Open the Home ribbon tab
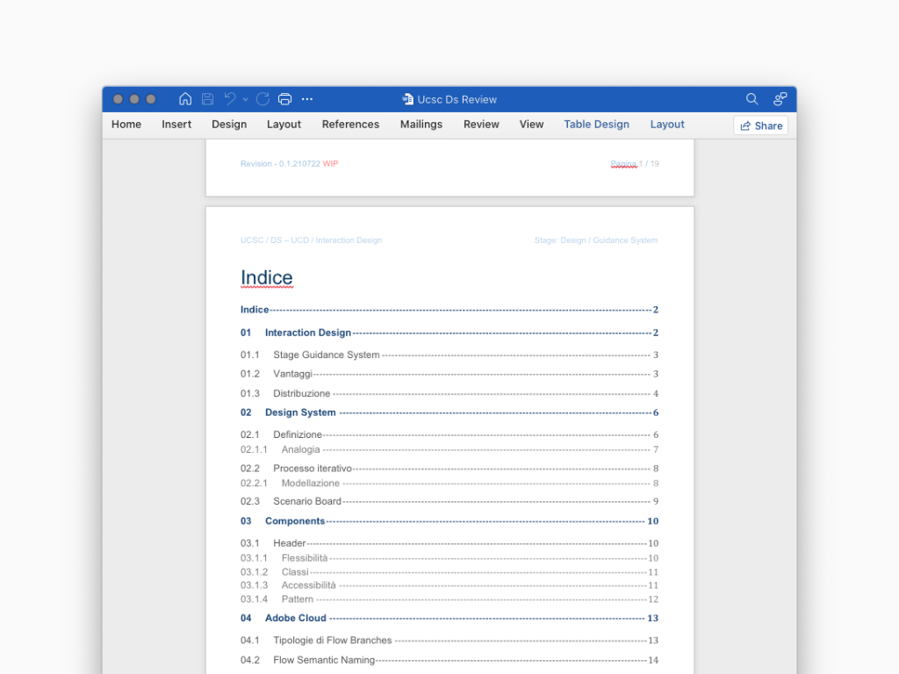 [126, 125]
